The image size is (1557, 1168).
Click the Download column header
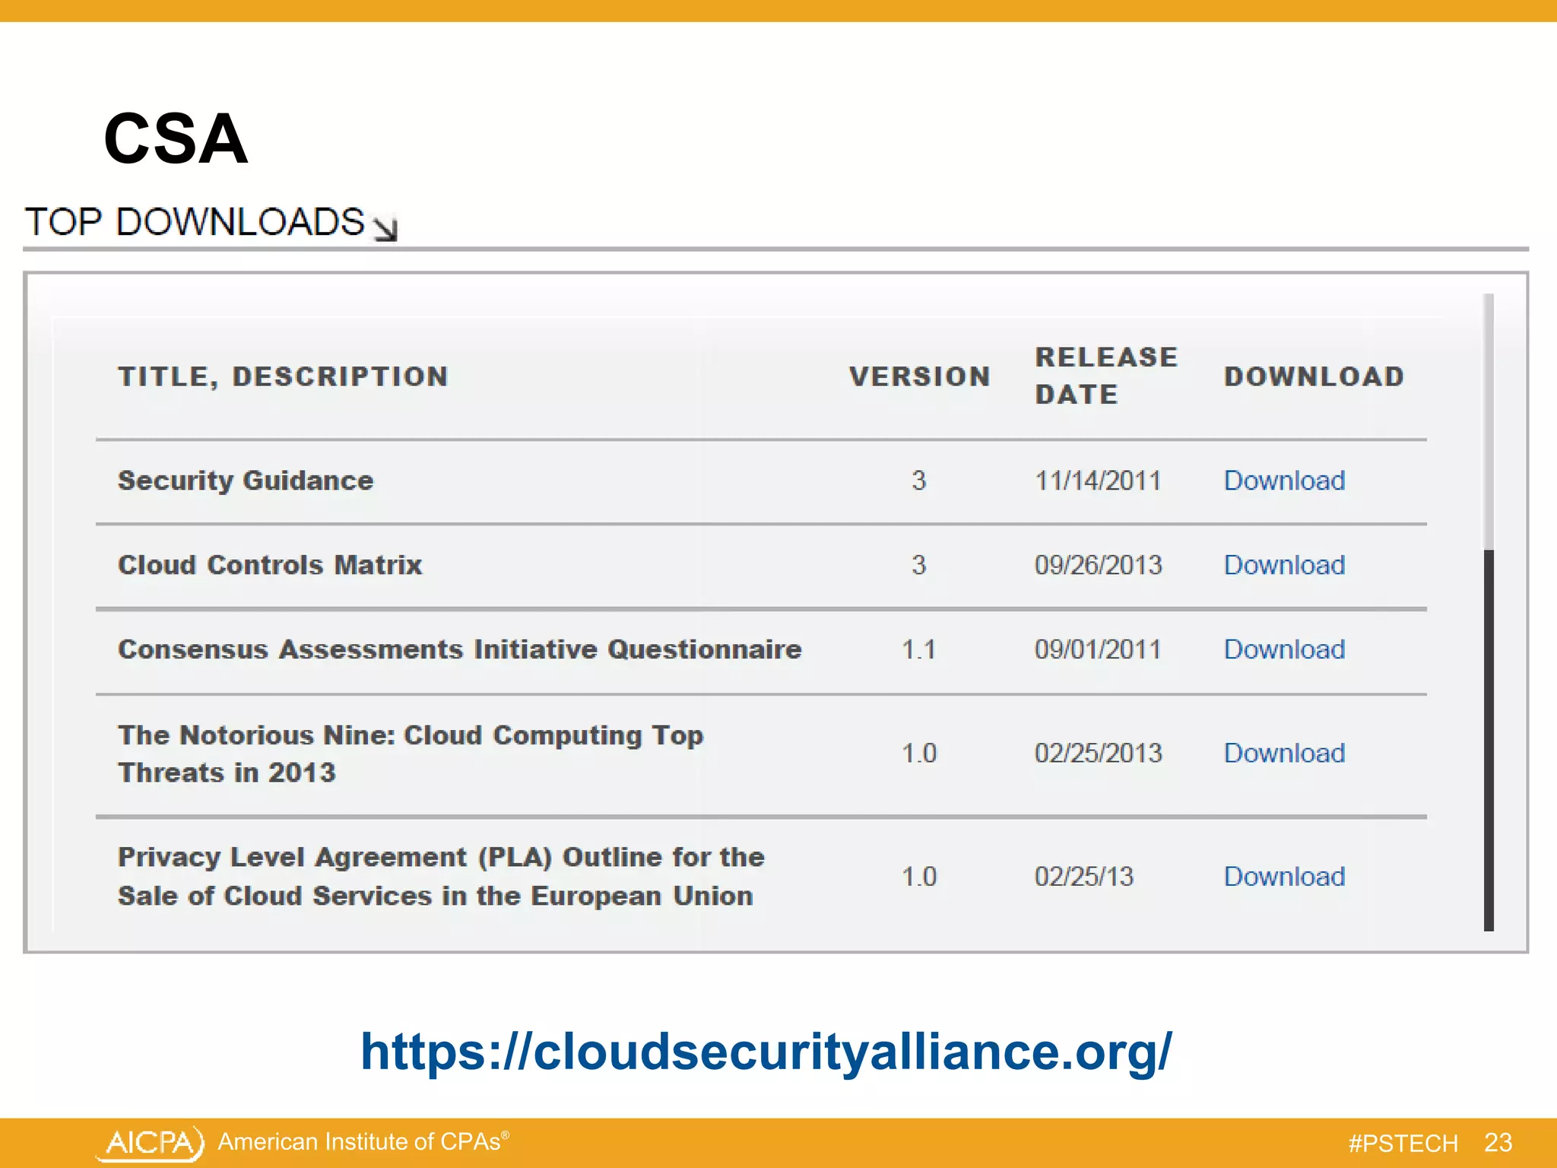(1314, 376)
